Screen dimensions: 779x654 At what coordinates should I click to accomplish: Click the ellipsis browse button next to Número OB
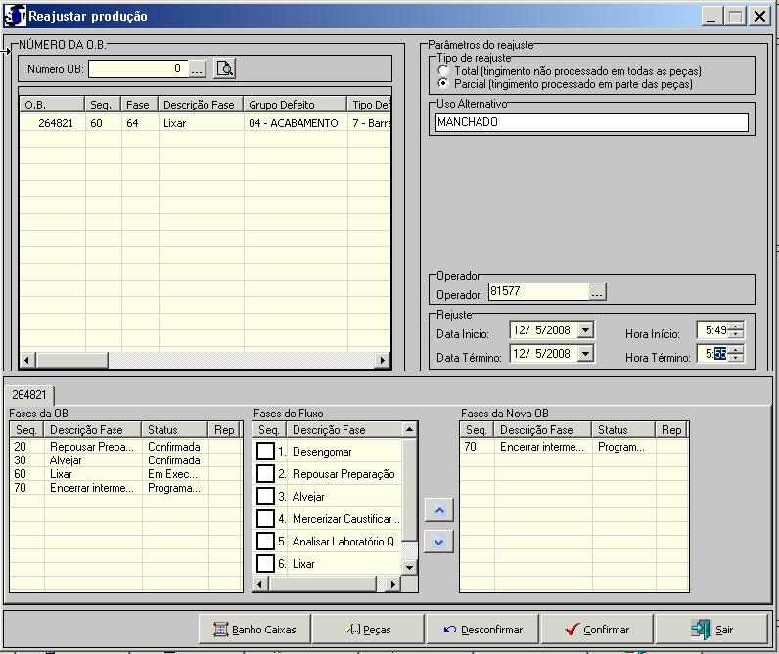[198, 68]
